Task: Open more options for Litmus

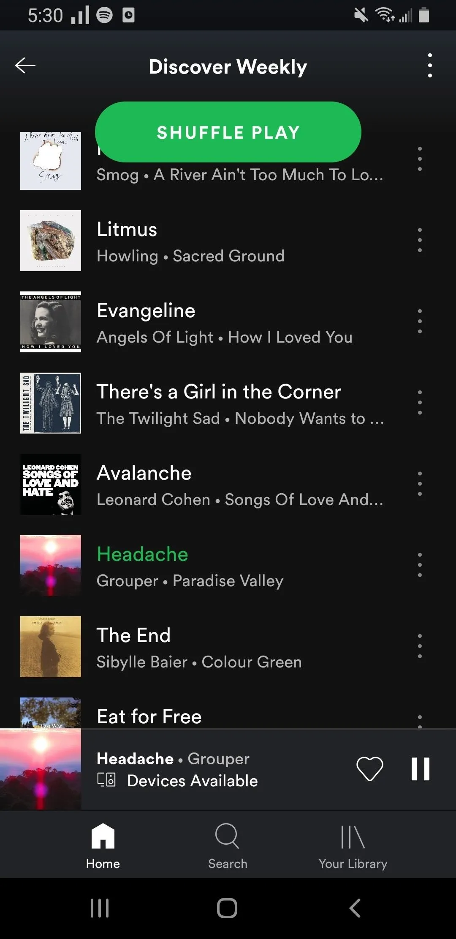Action: coord(420,240)
